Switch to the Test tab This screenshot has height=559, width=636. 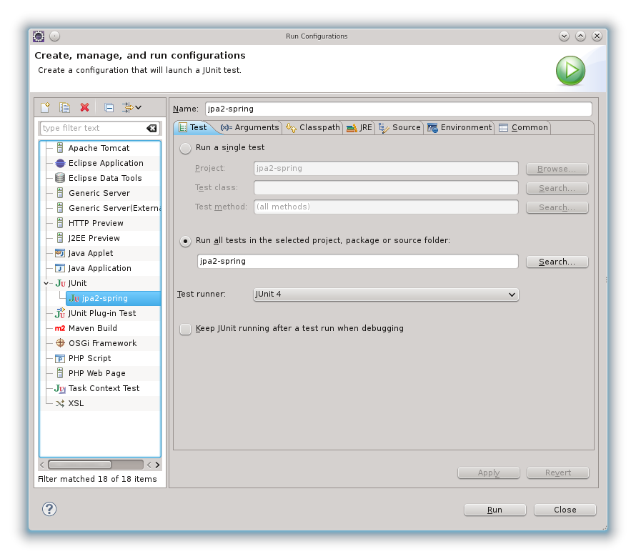point(193,128)
